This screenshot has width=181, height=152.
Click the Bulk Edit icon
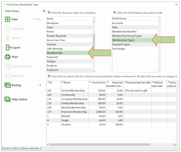click(x=8, y=76)
